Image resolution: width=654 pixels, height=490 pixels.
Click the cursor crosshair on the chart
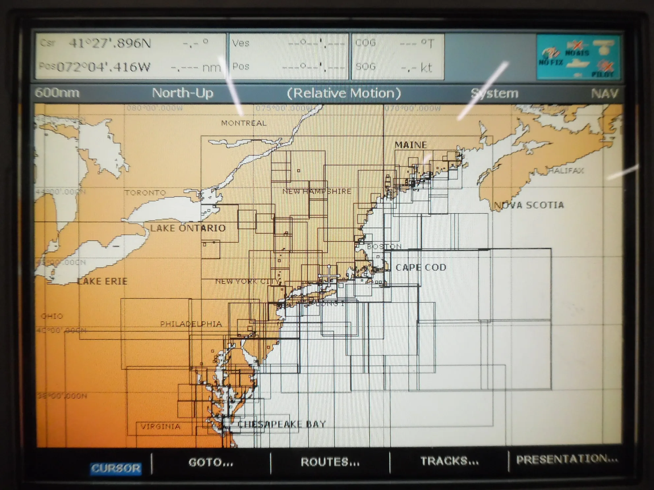[329, 277]
